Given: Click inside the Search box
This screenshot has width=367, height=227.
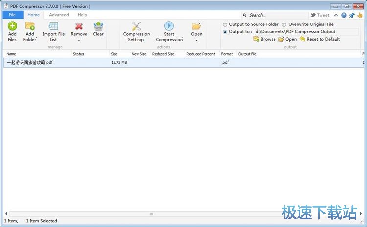Looking at the screenshot, I should (276, 15).
